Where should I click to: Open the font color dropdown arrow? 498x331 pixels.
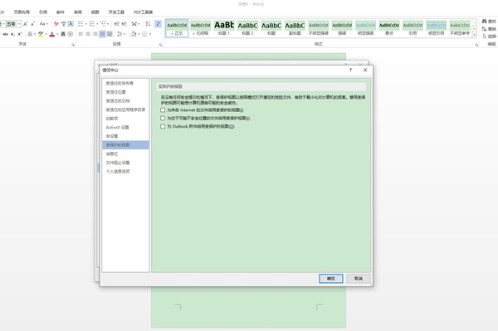pos(57,34)
